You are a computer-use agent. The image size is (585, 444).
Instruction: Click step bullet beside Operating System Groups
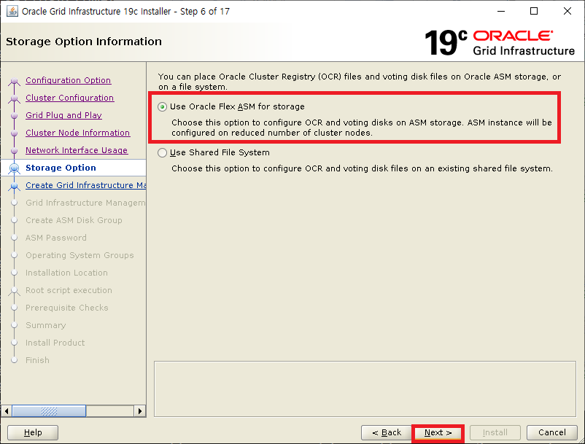point(14,255)
